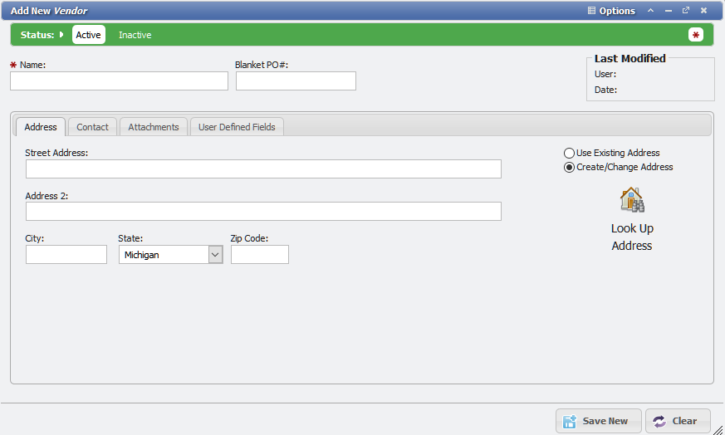Set vendor status to Inactive
The height and width of the screenshot is (435, 725).
click(x=135, y=35)
